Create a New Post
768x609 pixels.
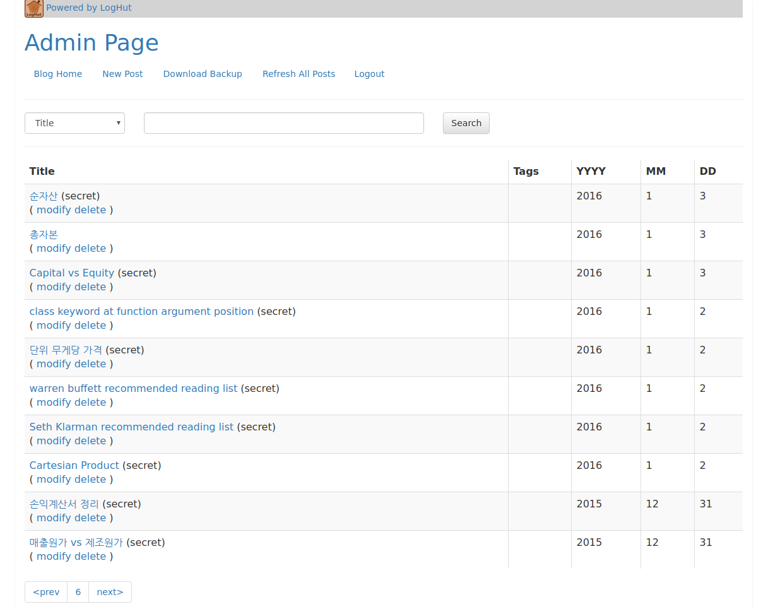coord(122,74)
